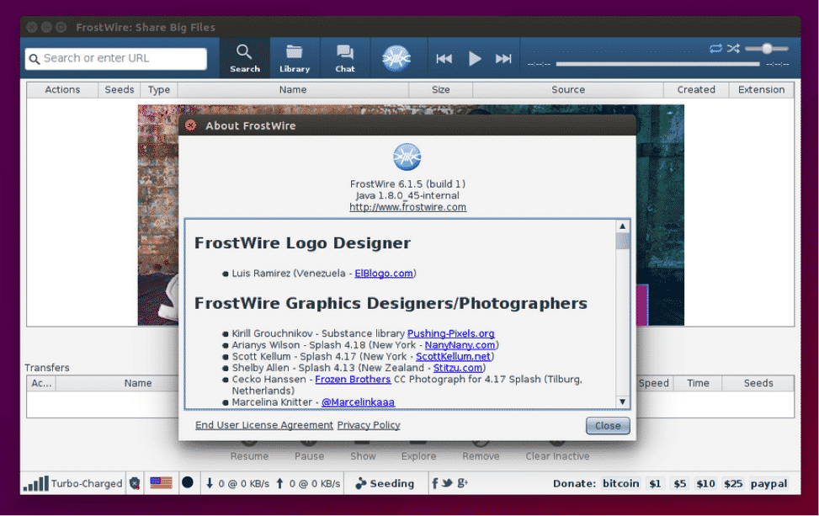Click the playback progress bar
Viewport: 819px width, 516px height.
tap(657, 64)
